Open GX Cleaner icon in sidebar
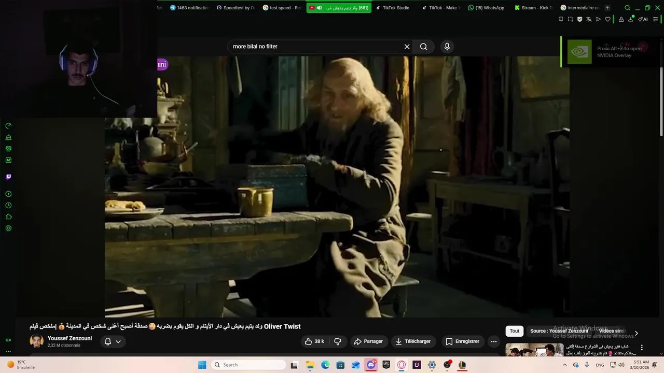The image size is (664, 373). coord(8,137)
